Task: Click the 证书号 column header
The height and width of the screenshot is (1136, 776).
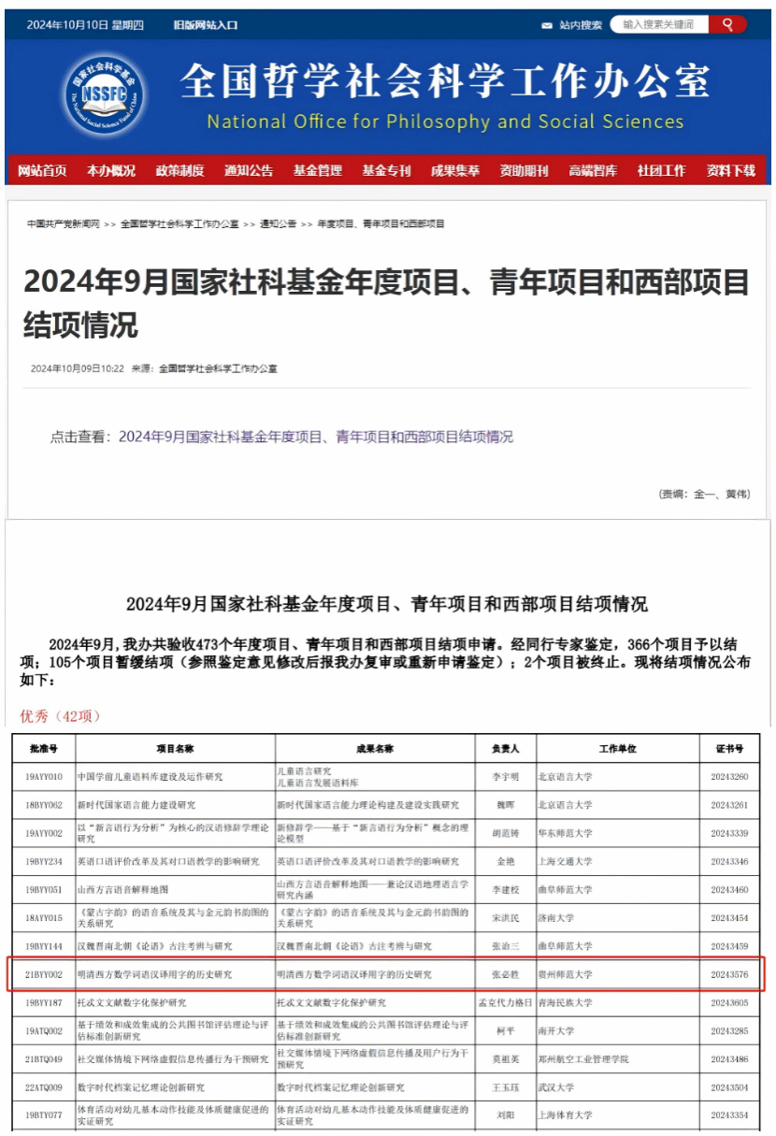Action: (x=729, y=749)
